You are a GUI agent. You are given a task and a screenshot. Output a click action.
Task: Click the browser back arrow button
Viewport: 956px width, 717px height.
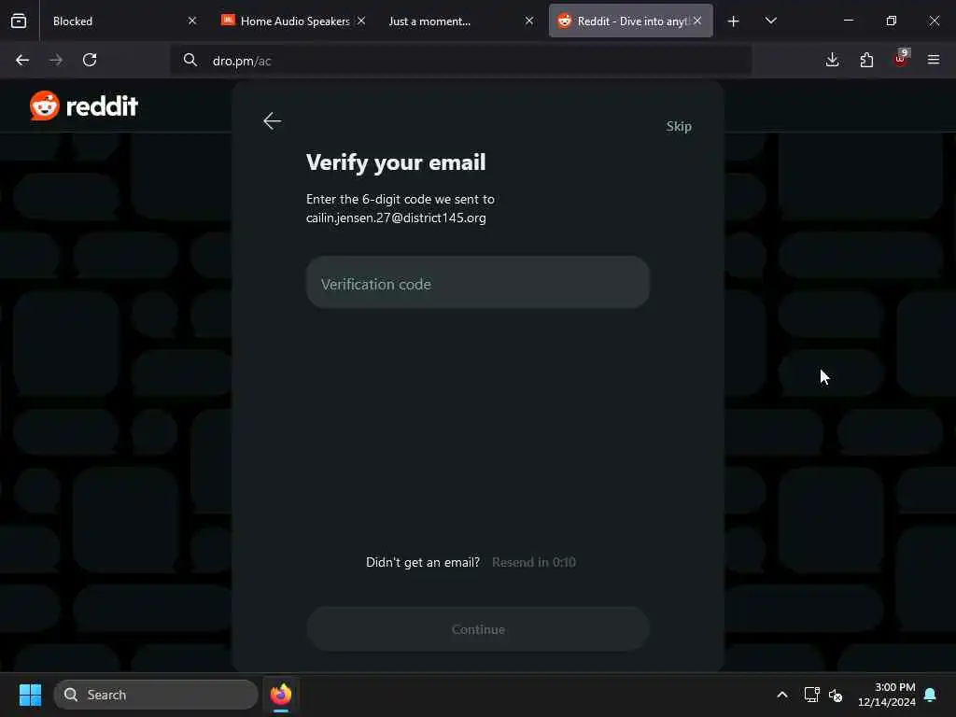coord(22,60)
